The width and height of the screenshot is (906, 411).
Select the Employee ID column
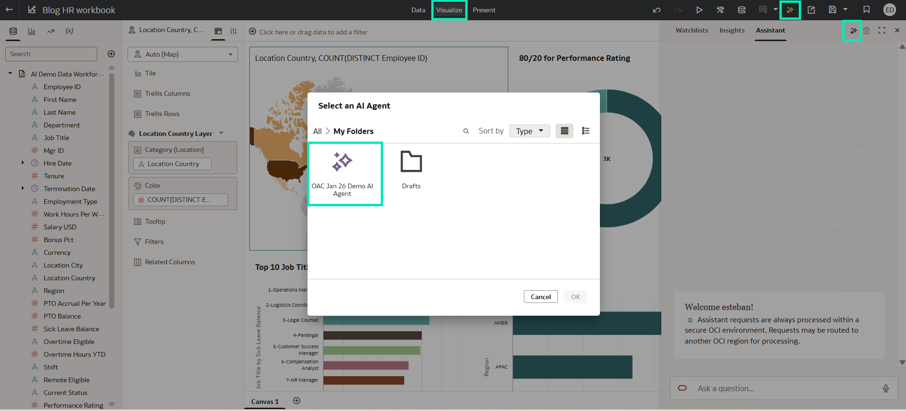62,87
